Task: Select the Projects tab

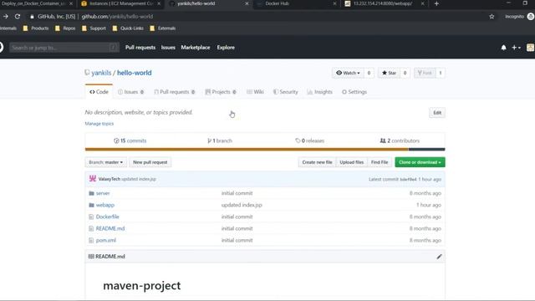Action: coord(221,92)
